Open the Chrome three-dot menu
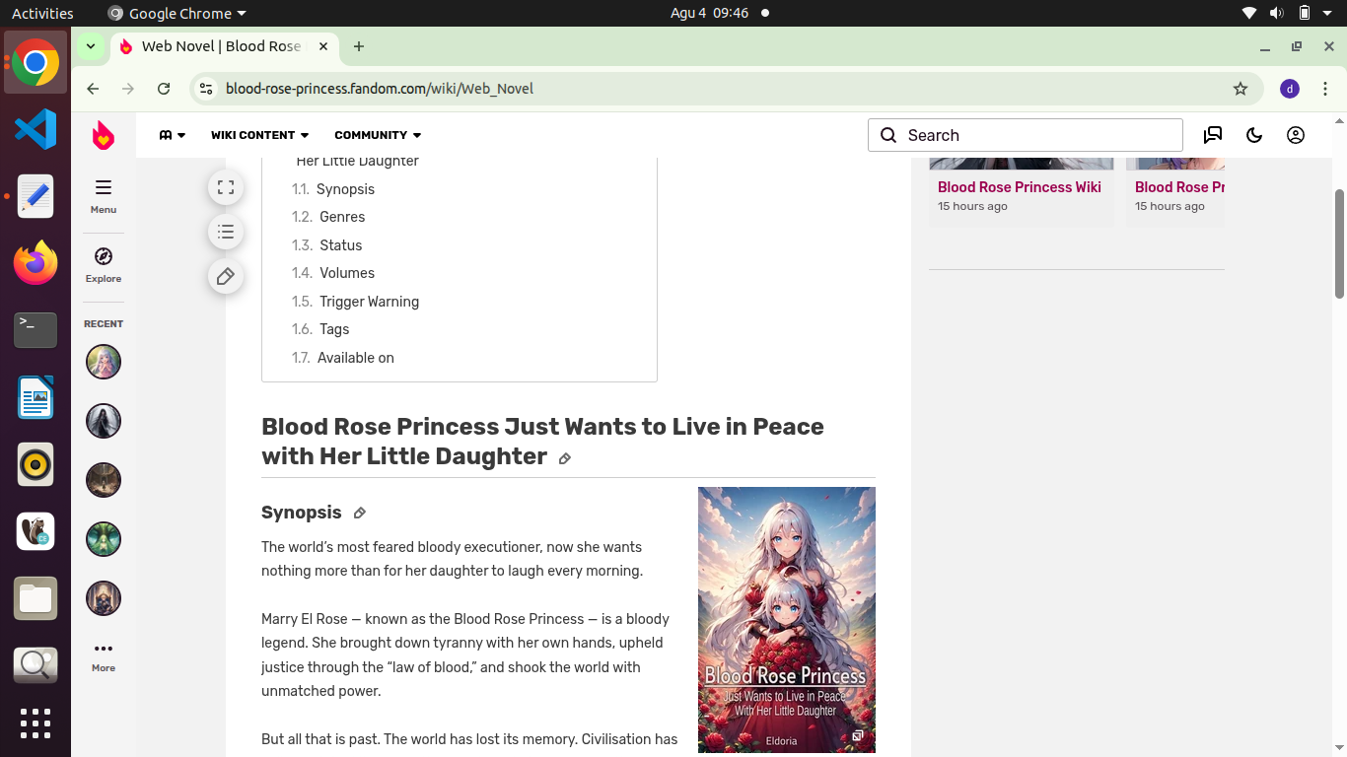The image size is (1347, 757). [1326, 88]
